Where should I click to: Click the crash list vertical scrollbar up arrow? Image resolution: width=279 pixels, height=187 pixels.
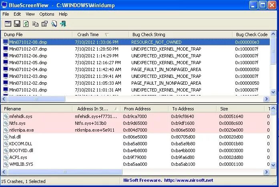273,34
